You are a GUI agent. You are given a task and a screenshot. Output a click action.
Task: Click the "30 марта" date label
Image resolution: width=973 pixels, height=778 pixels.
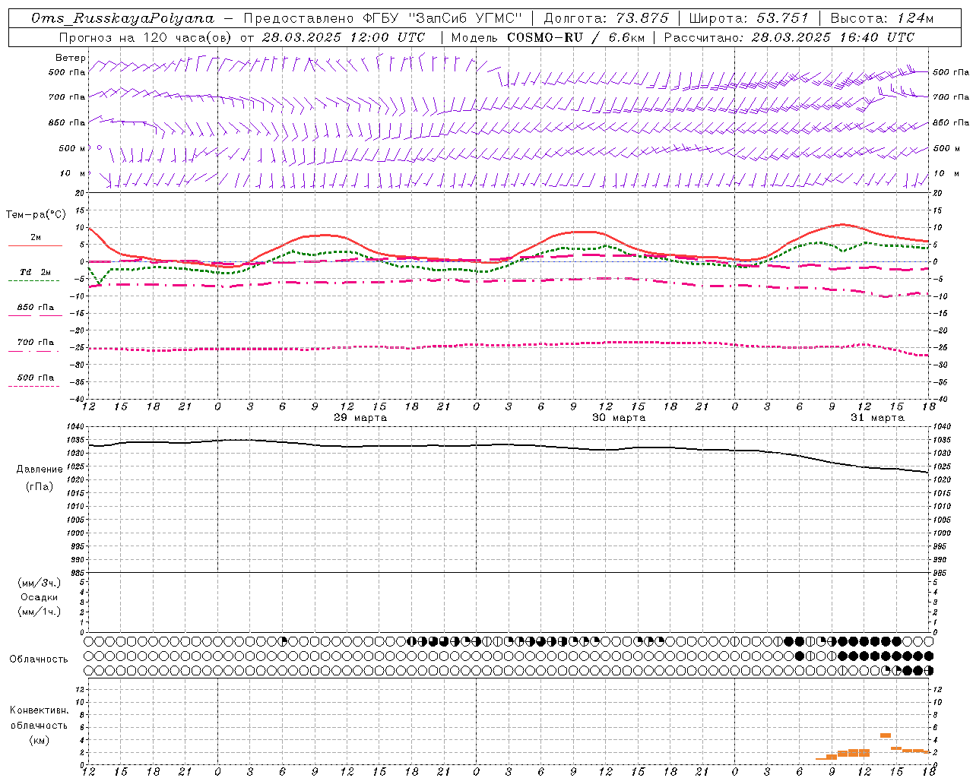tap(619, 417)
